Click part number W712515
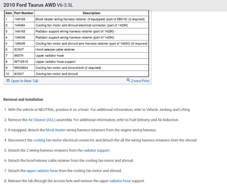The height and width of the screenshot is (184, 227). coord(21,62)
